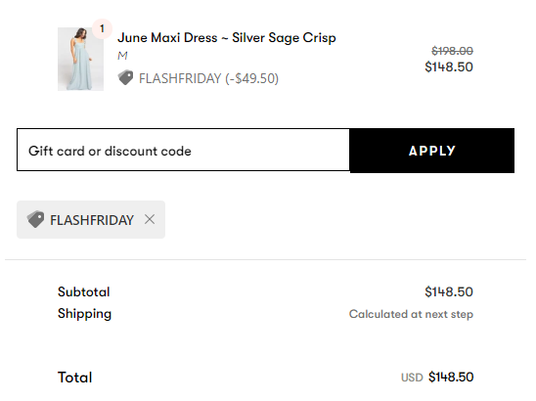Select the June Maxi Dress product title
Viewport: 536px width, 401px height.
[227, 37]
